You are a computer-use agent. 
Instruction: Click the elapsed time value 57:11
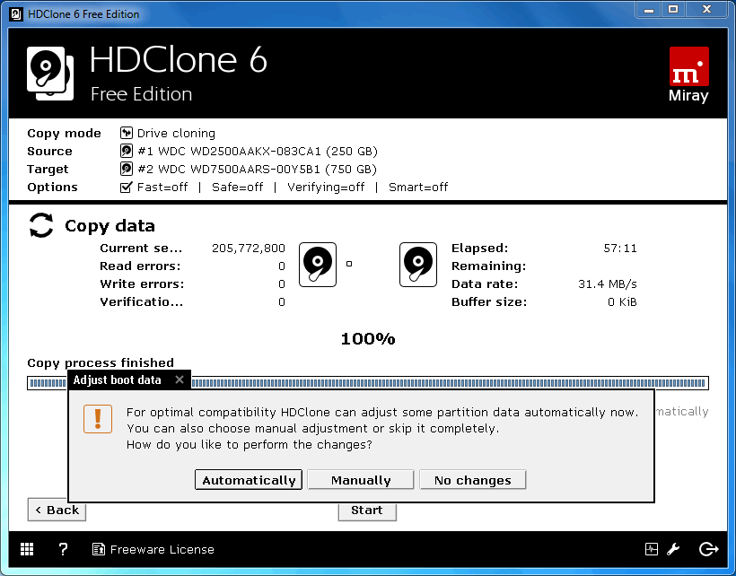(620, 248)
